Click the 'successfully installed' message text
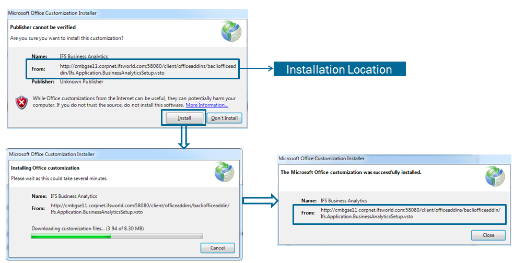The image size is (514, 263). (351, 172)
